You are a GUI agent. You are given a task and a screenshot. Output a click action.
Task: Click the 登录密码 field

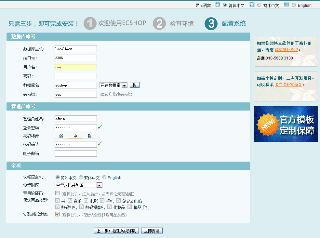point(76,127)
